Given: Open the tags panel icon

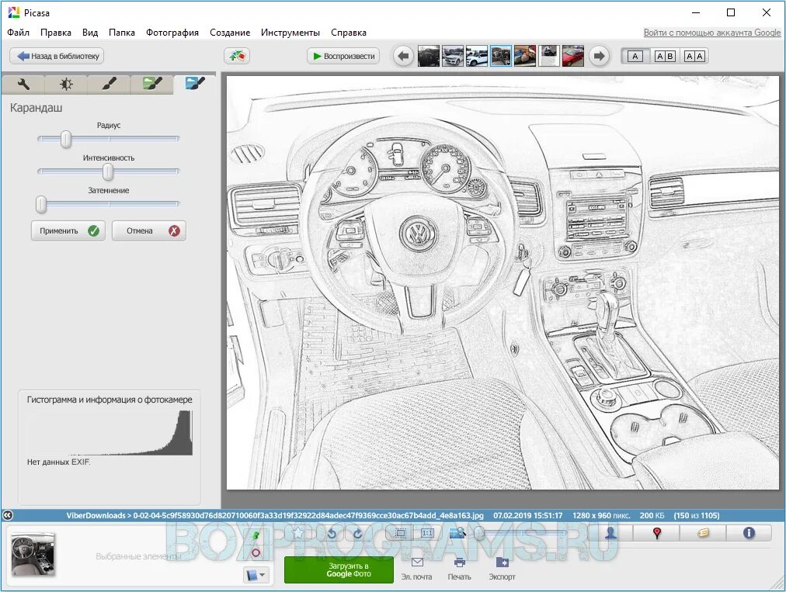Looking at the screenshot, I should 703,533.
